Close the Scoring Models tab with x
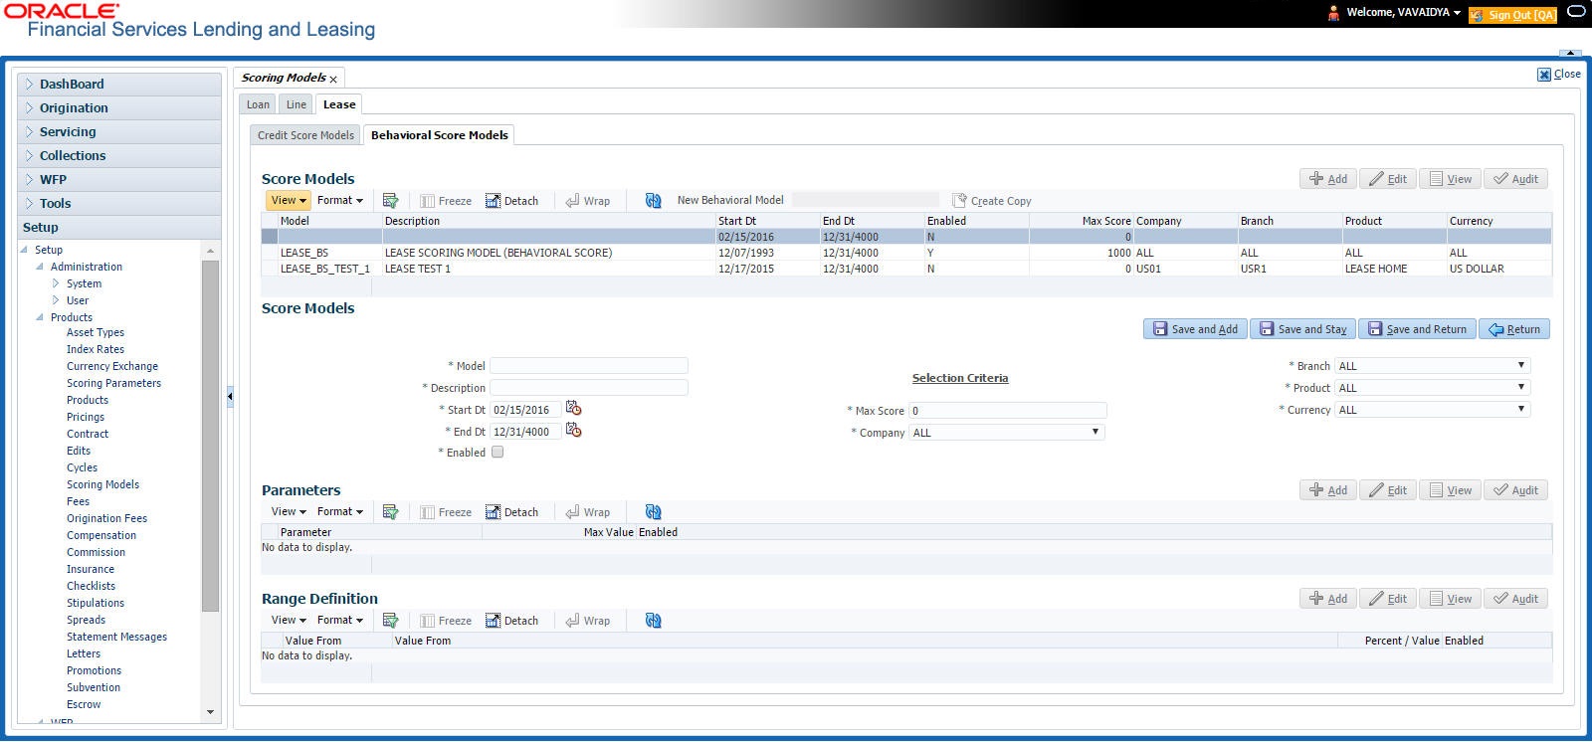 click(x=333, y=80)
